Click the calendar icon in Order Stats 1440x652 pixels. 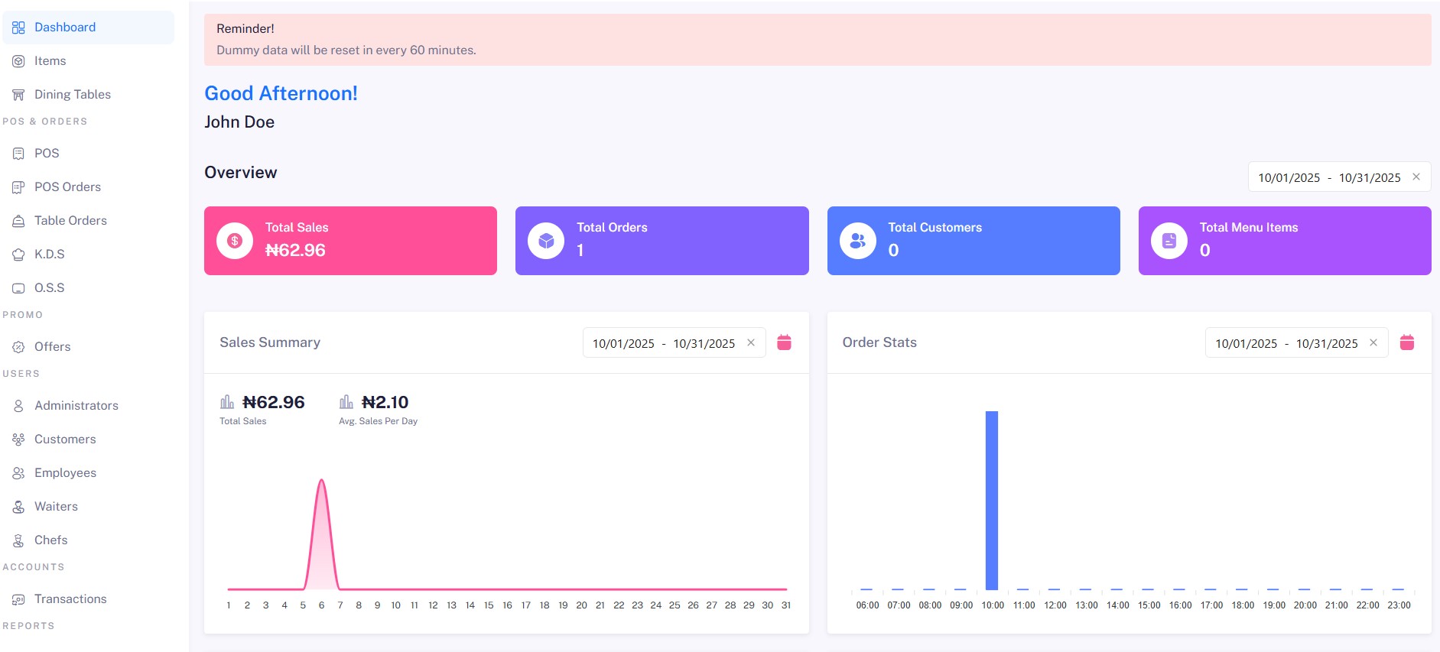point(1406,342)
